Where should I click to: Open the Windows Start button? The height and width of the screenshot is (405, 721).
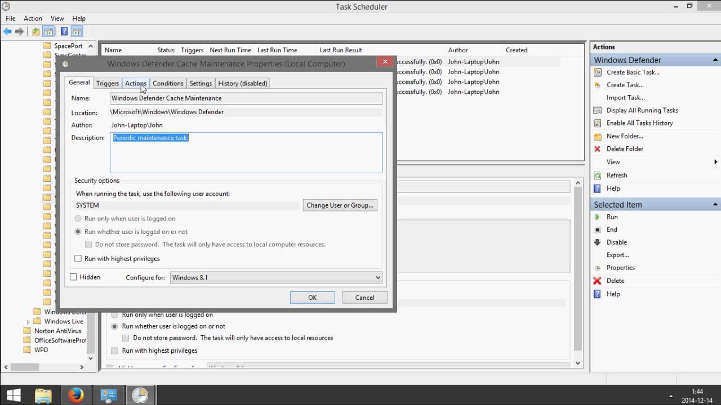click(13, 395)
